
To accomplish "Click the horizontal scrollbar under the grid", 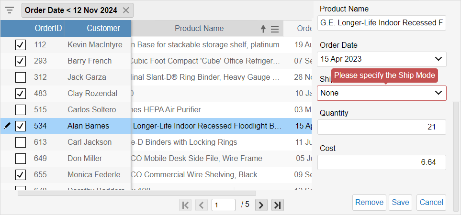I will click(x=136, y=193).
